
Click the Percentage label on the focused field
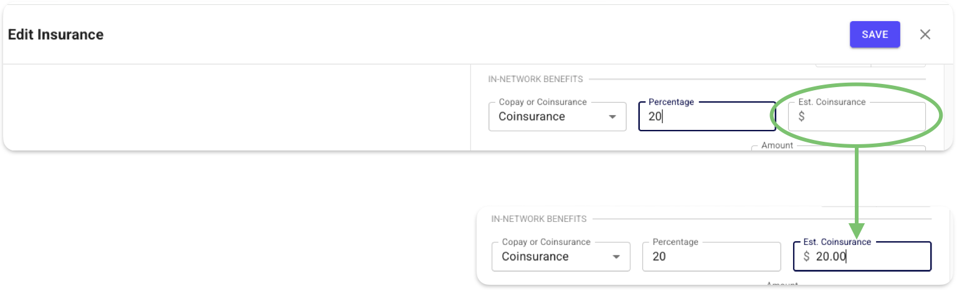671,102
